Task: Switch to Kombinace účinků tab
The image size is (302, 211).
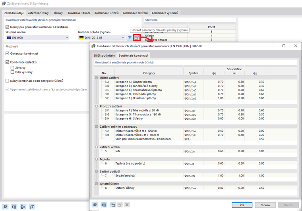Action: pyautogui.click(x=106, y=13)
